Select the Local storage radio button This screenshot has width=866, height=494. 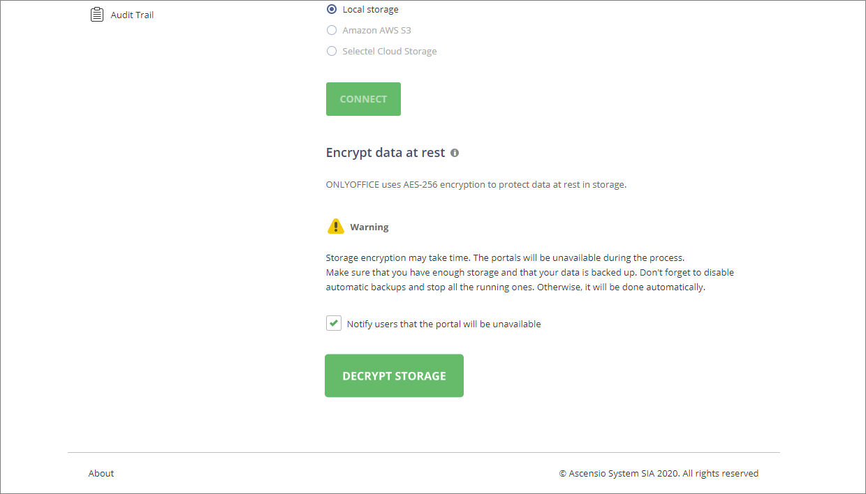click(331, 9)
